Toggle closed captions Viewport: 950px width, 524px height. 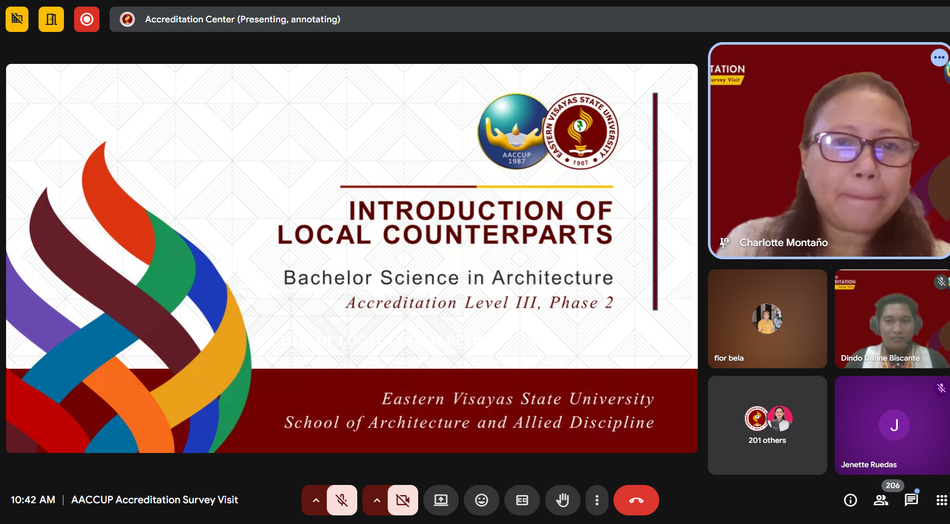point(522,500)
